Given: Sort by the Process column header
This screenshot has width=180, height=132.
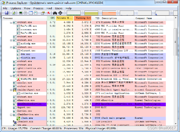Looking at the screenshot, I should [25, 18].
